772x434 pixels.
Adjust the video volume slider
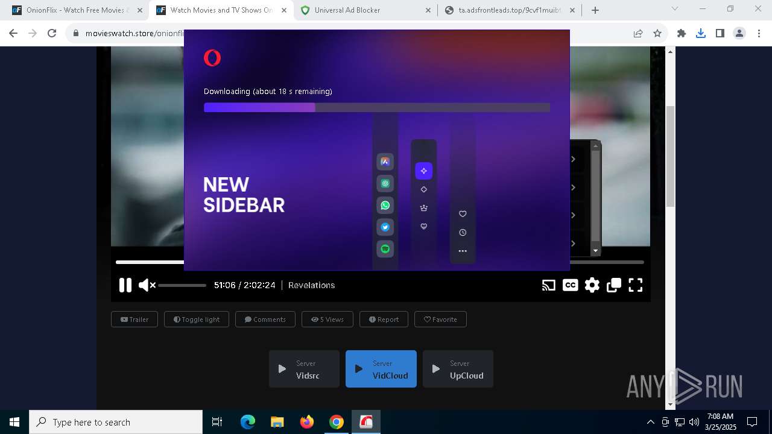182,285
